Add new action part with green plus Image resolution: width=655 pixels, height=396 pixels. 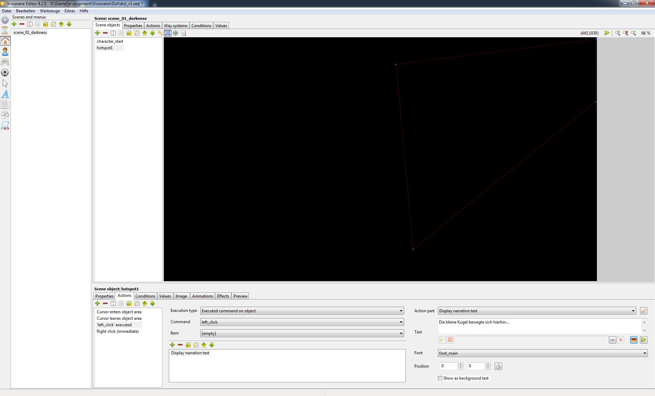[172, 345]
